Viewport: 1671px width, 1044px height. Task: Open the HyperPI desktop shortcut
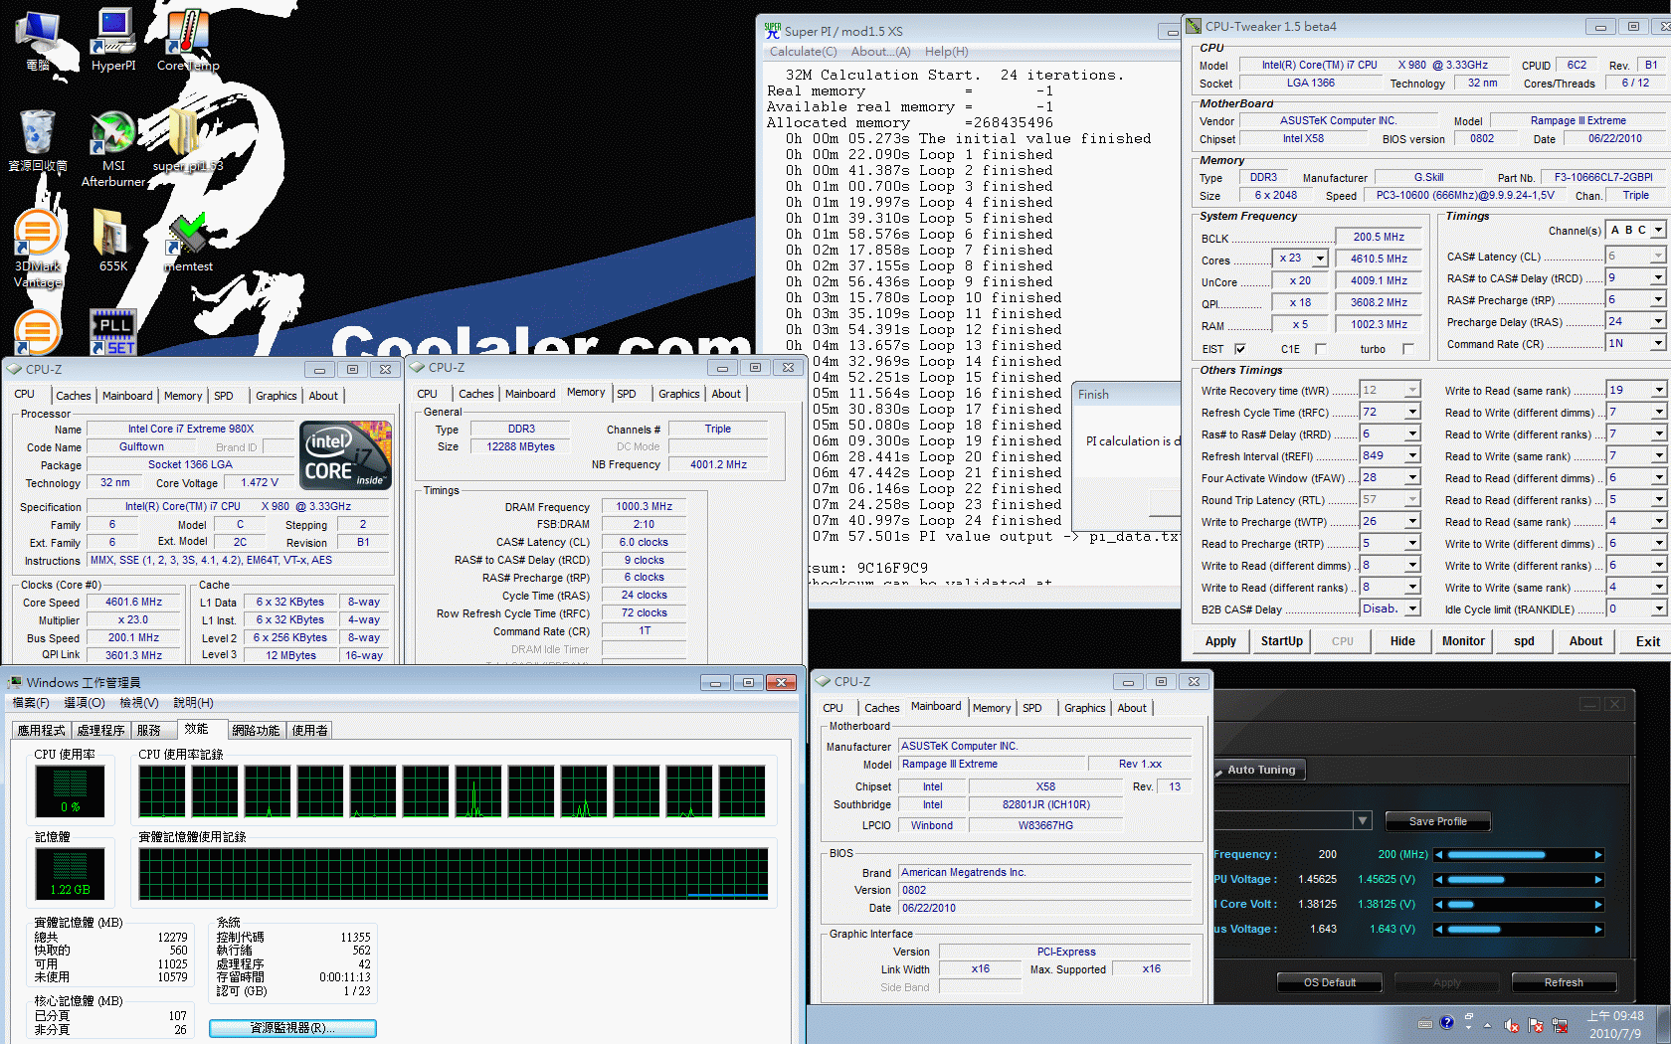tap(113, 40)
